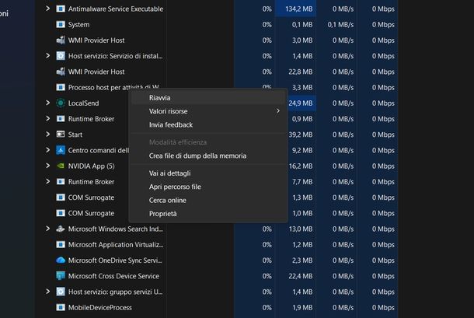
Task: Click the WMI Provider Host icon with 22,8 MB
Action: coord(61,72)
